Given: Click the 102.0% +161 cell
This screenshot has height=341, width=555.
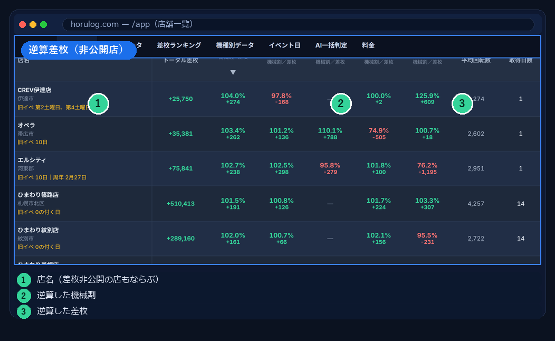Looking at the screenshot, I should 233,238.
